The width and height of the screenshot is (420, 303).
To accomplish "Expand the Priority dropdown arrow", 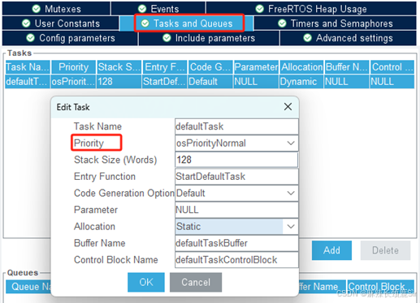I will click(291, 143).
